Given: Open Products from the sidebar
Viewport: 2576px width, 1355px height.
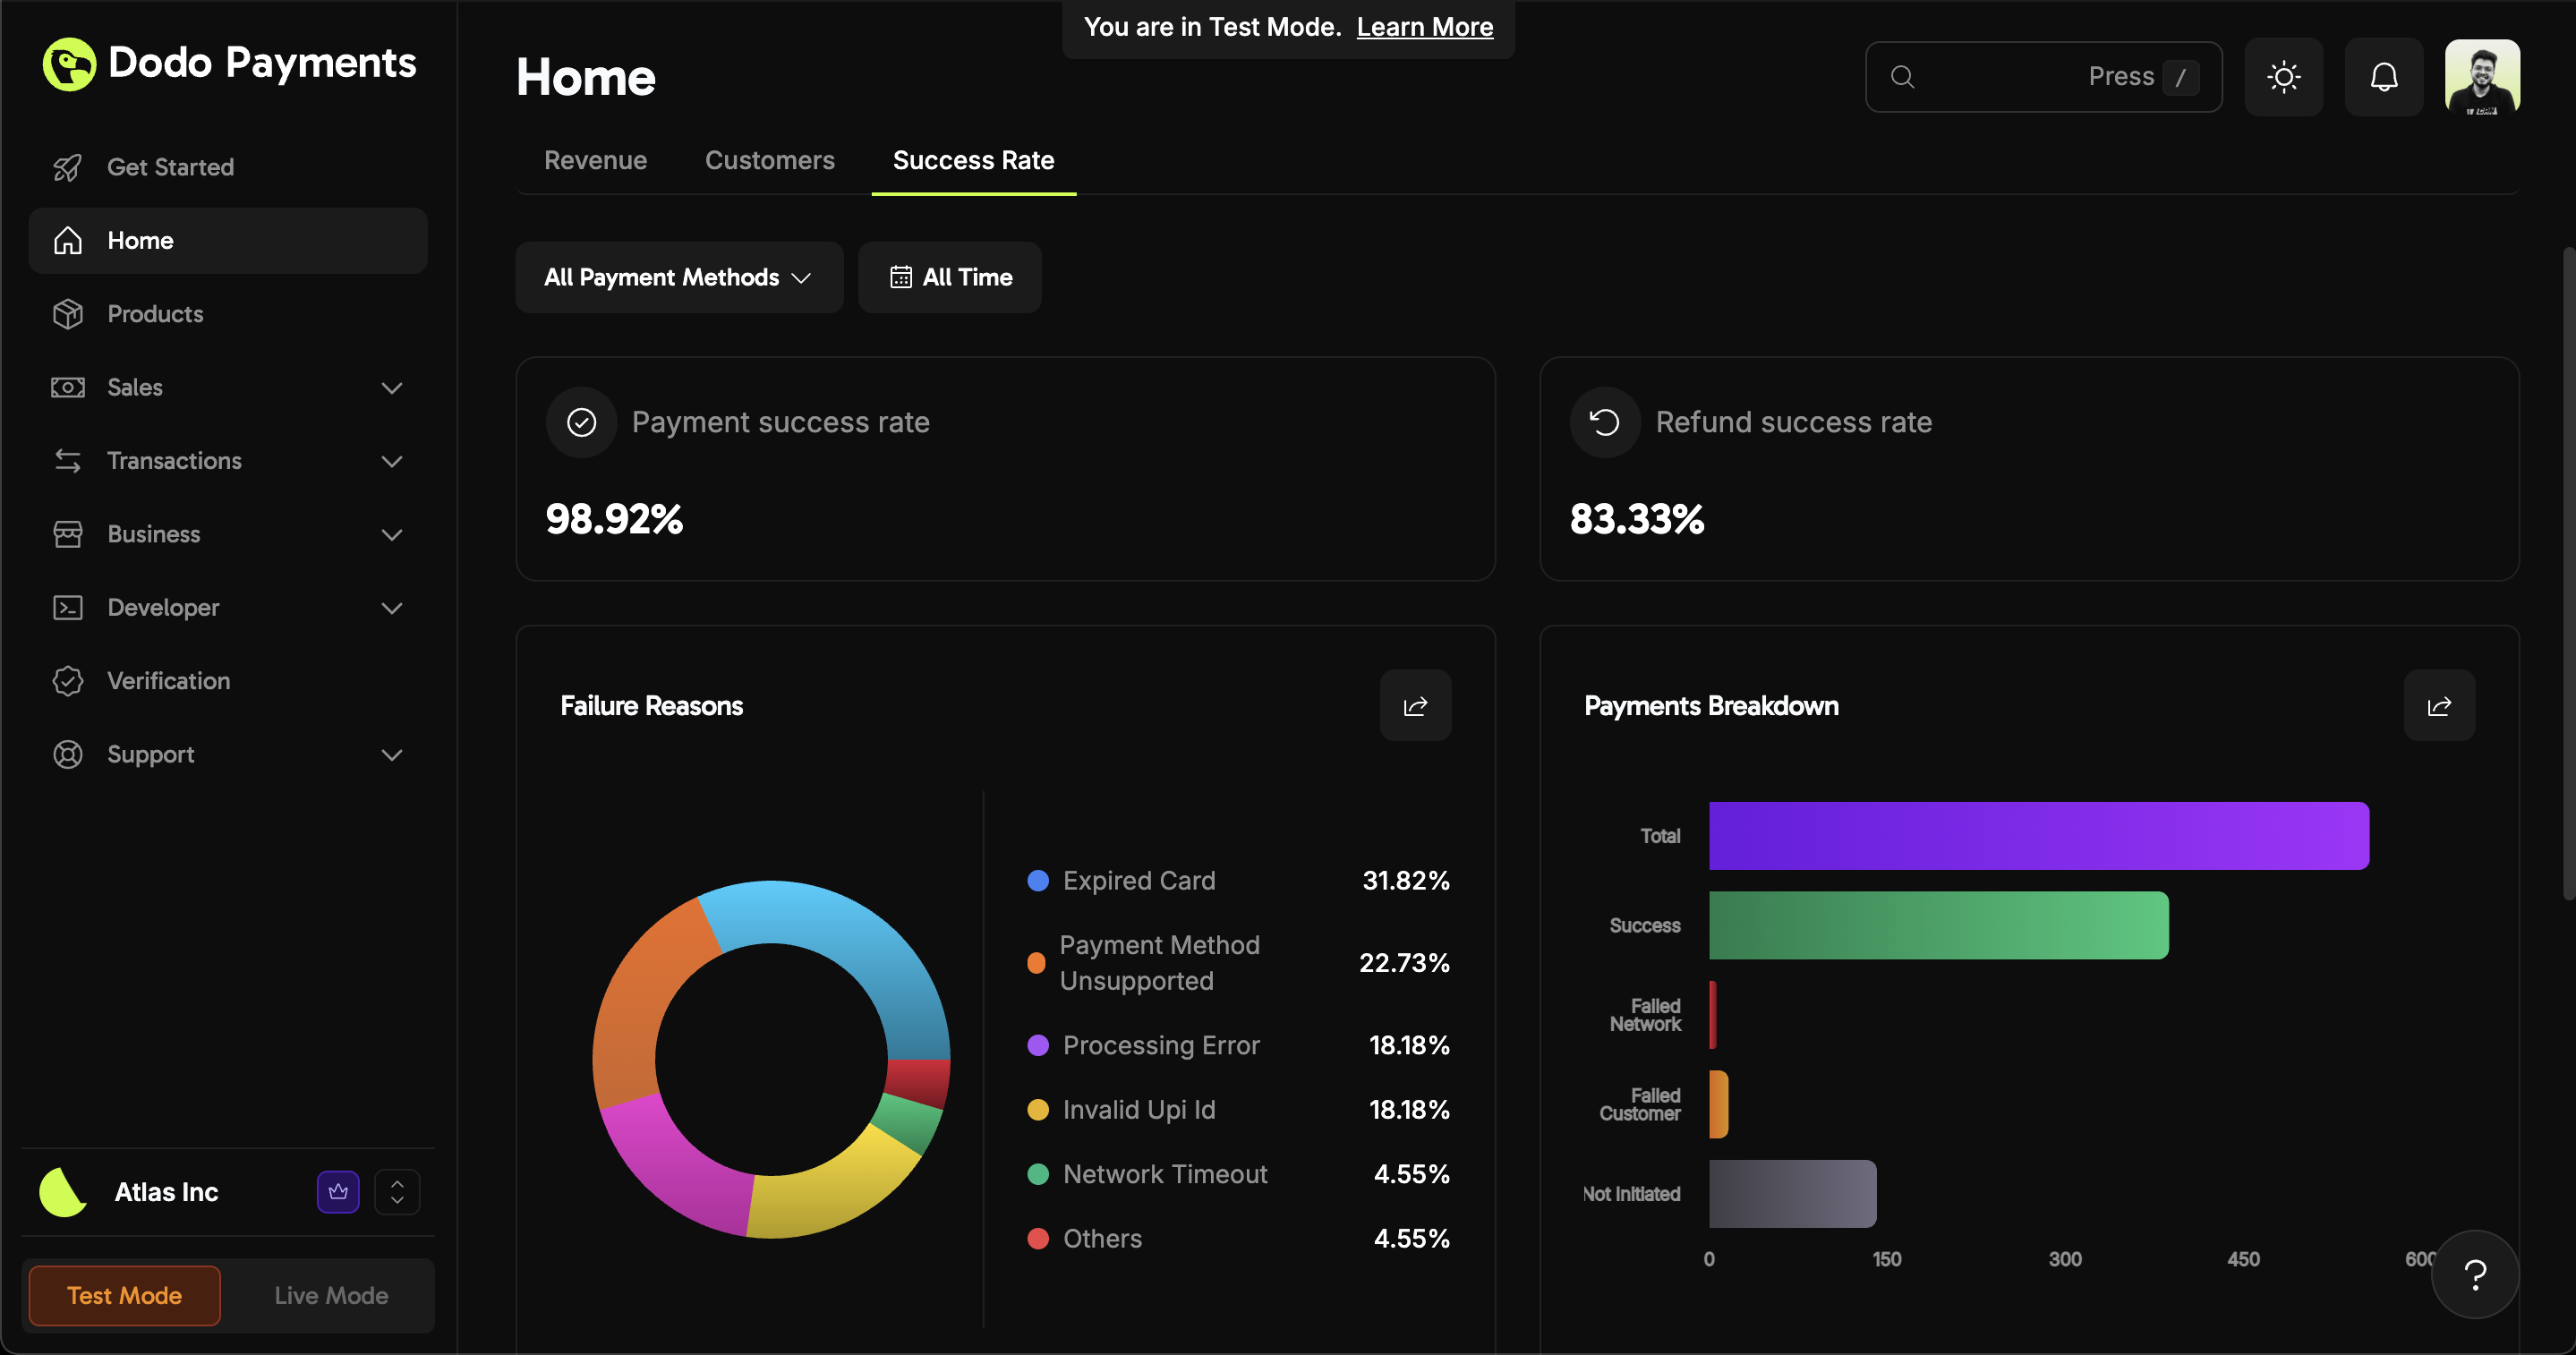Looking at the screenshot, I should pos(155,314).
